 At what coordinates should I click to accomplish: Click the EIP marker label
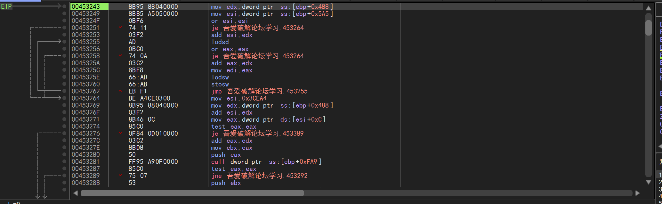tap(6, 6)
